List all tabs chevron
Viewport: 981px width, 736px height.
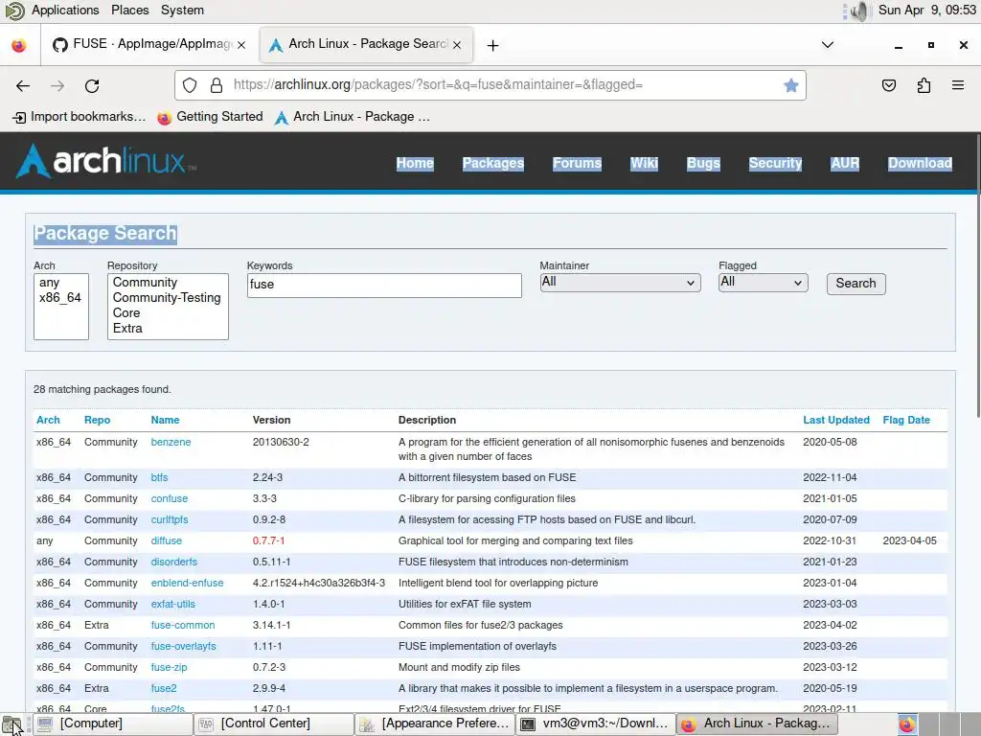coord(827,45)
